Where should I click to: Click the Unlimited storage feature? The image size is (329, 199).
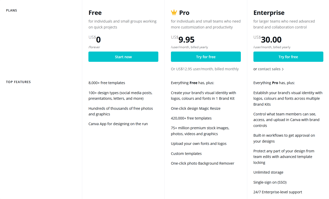pyautogui.click(x=268, y=172)
